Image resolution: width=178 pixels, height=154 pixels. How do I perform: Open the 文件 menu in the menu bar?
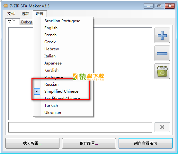click(x=11, y=14)
